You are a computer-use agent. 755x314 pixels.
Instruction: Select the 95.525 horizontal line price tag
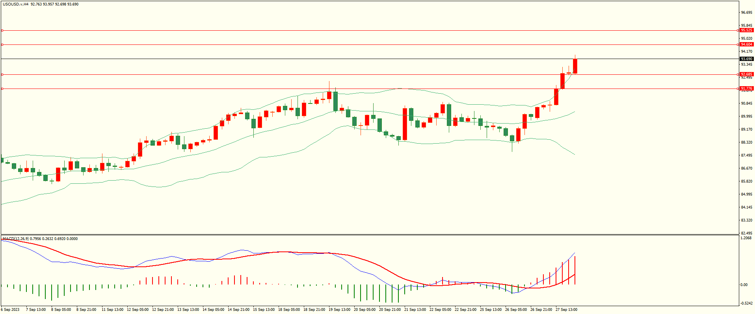pos(746,30)
